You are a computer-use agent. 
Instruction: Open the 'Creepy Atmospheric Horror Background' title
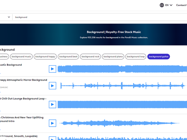(x=23, y=80)
